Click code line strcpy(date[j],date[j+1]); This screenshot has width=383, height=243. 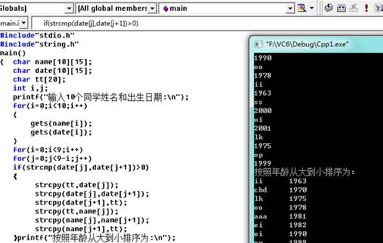coord(92,194)
